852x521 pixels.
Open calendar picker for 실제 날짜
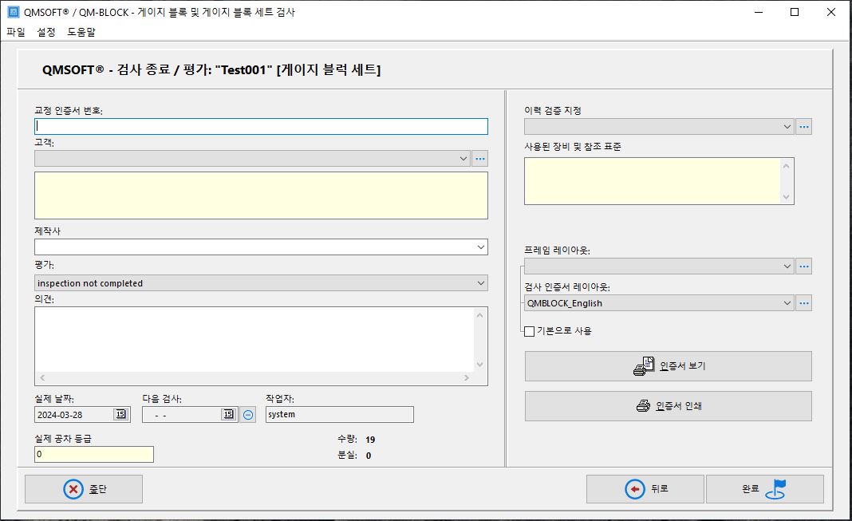120,415
